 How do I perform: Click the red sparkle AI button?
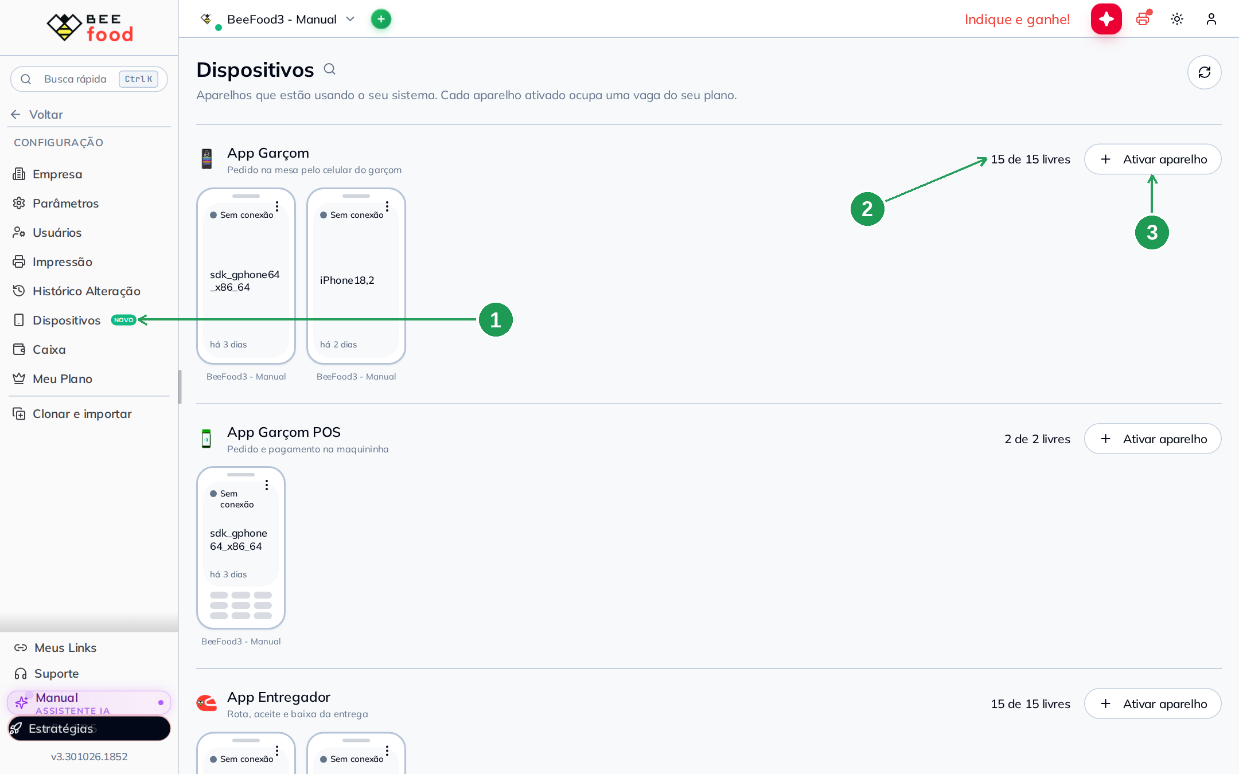tap(1106, 19)
